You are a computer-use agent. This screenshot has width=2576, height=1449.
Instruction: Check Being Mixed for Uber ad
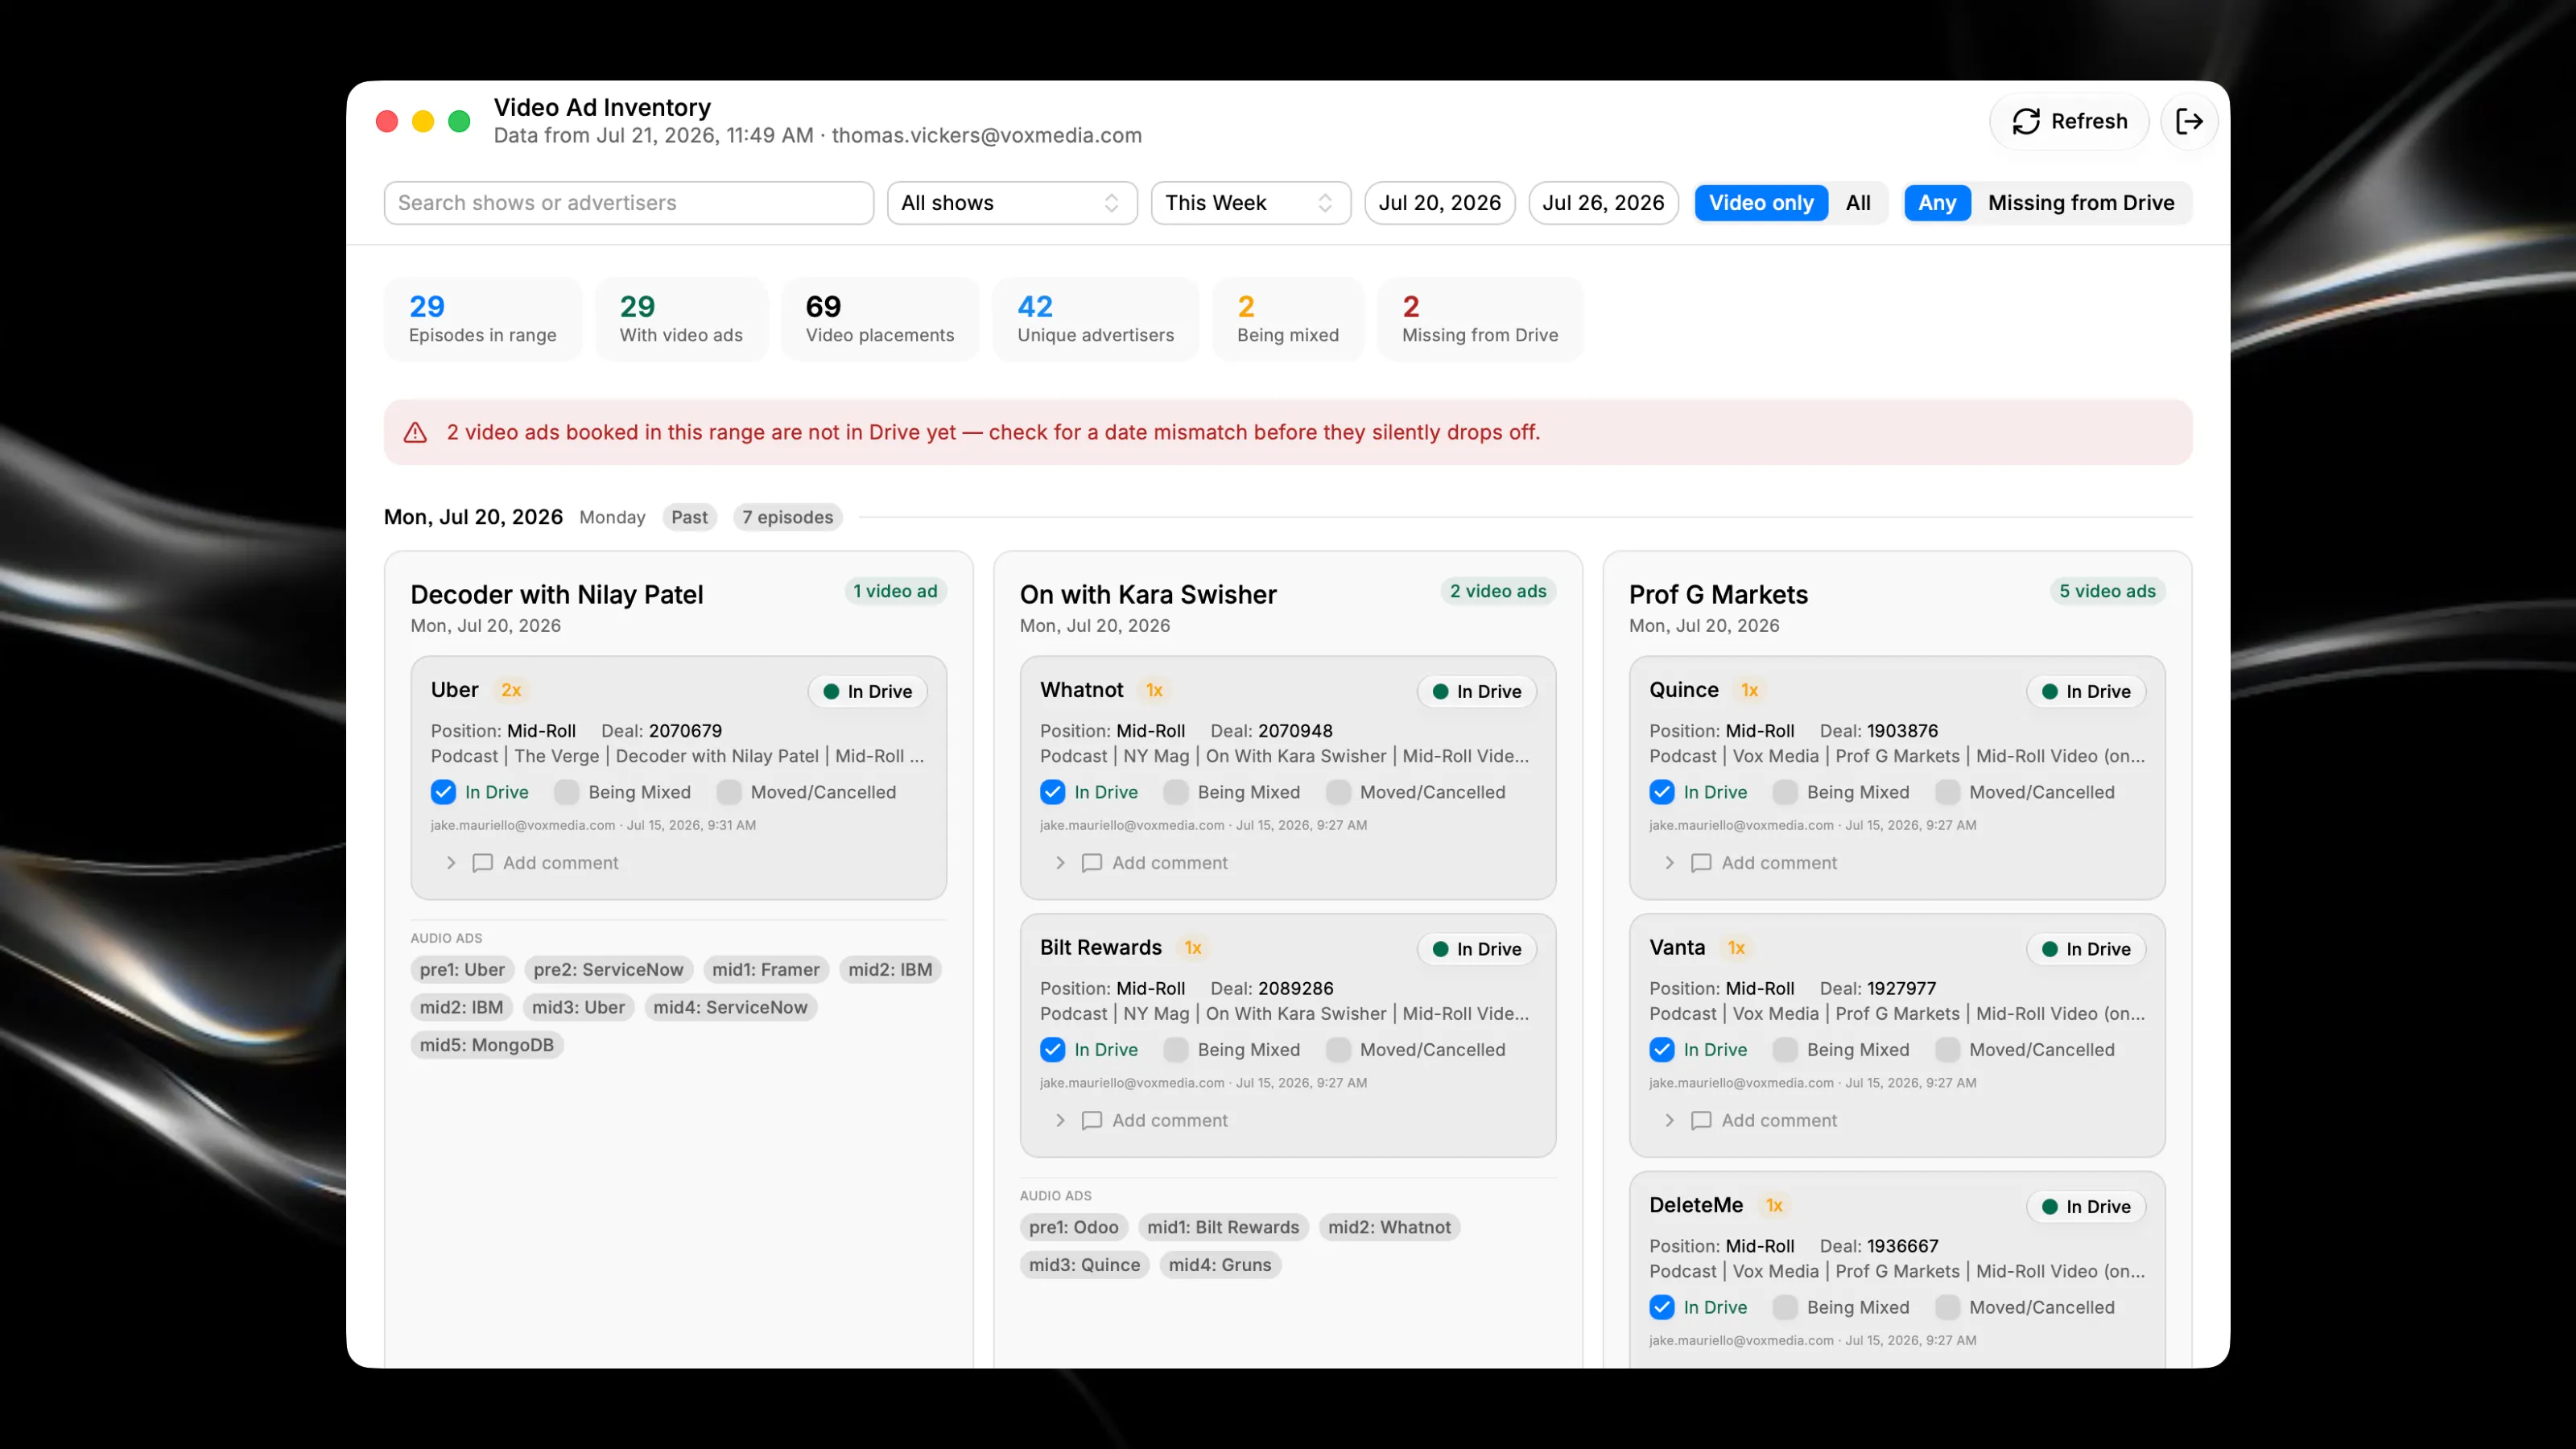tap(567, 792)
